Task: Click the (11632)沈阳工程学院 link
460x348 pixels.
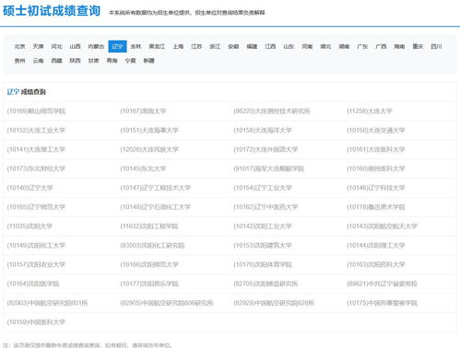Action: tap(149, 226)
